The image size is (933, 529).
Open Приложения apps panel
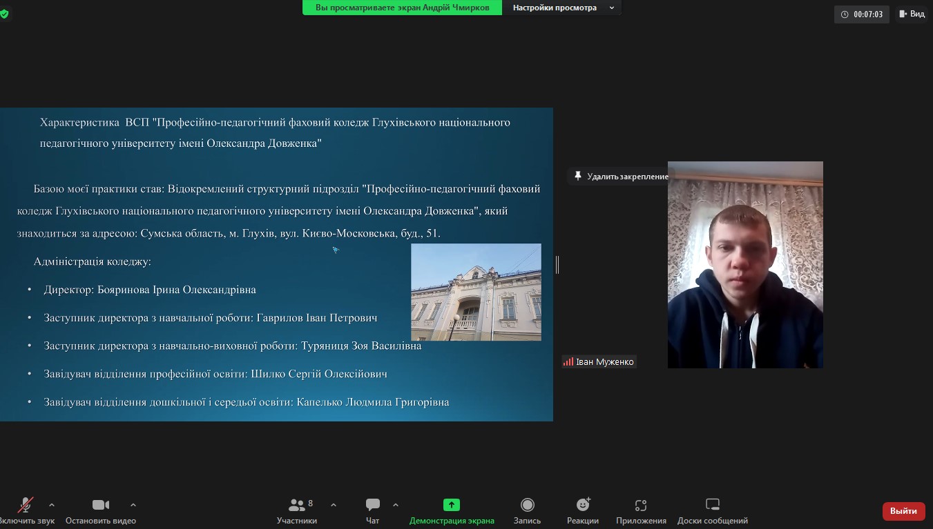coord(641,510)
